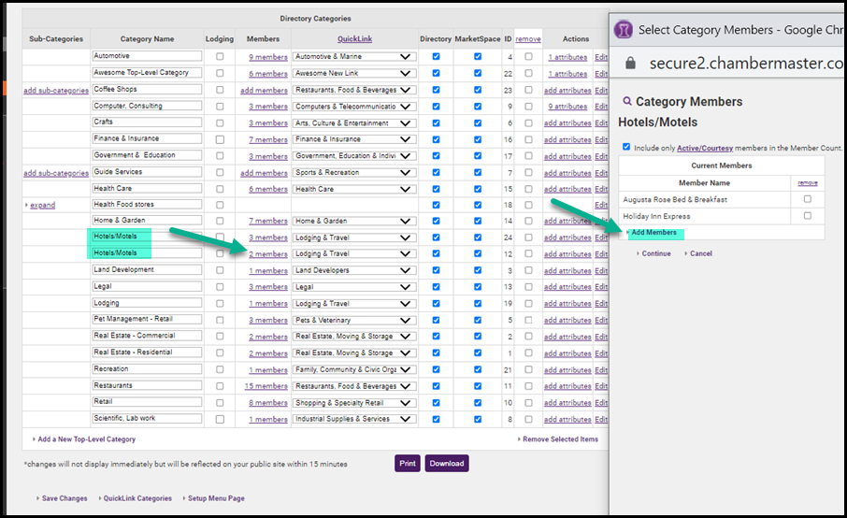Click the Add Members link in popup
The height and width of the screenshot is (518, 847).
653,232
